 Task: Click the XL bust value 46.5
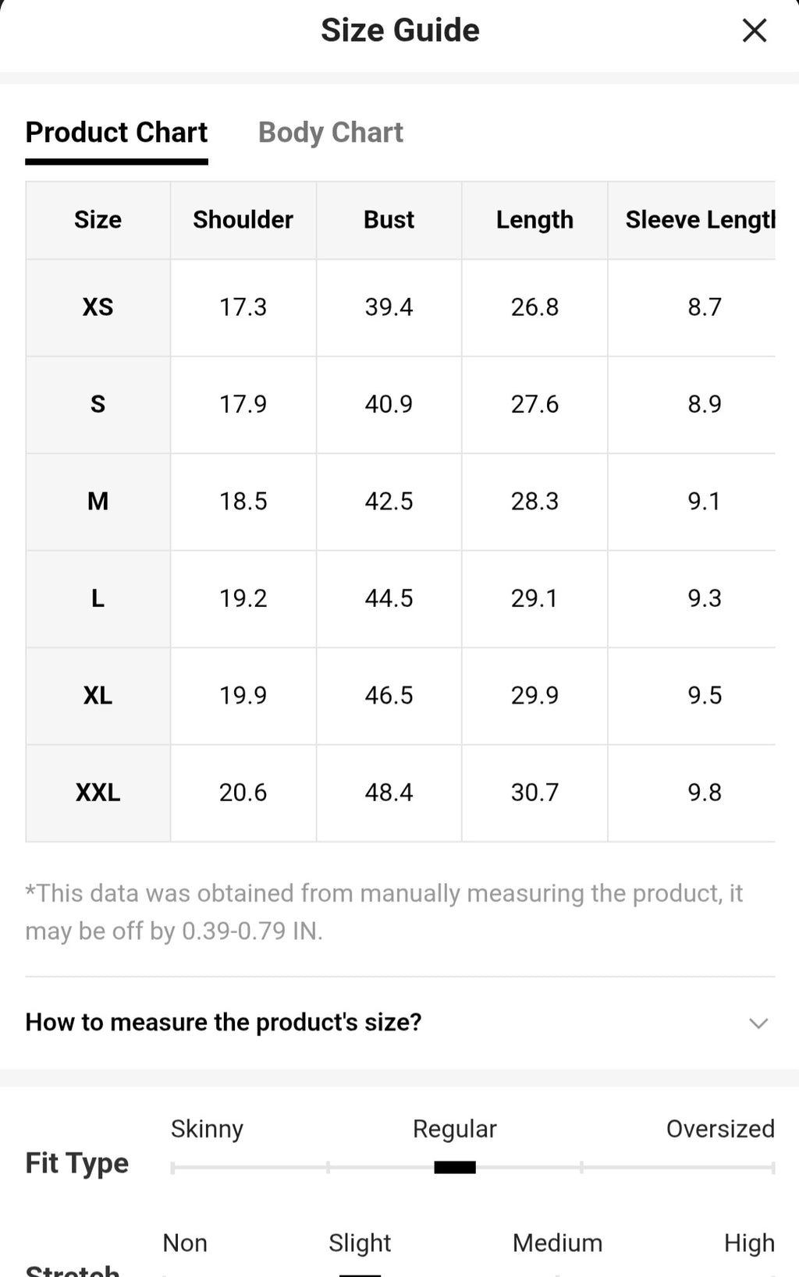pos(389,695)
